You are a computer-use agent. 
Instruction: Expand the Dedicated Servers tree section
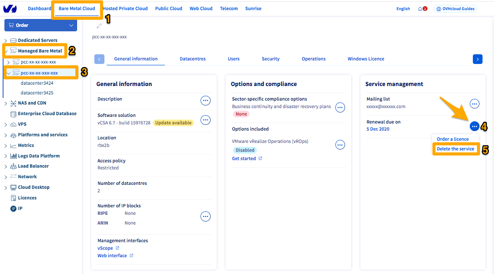click(6, 41)
